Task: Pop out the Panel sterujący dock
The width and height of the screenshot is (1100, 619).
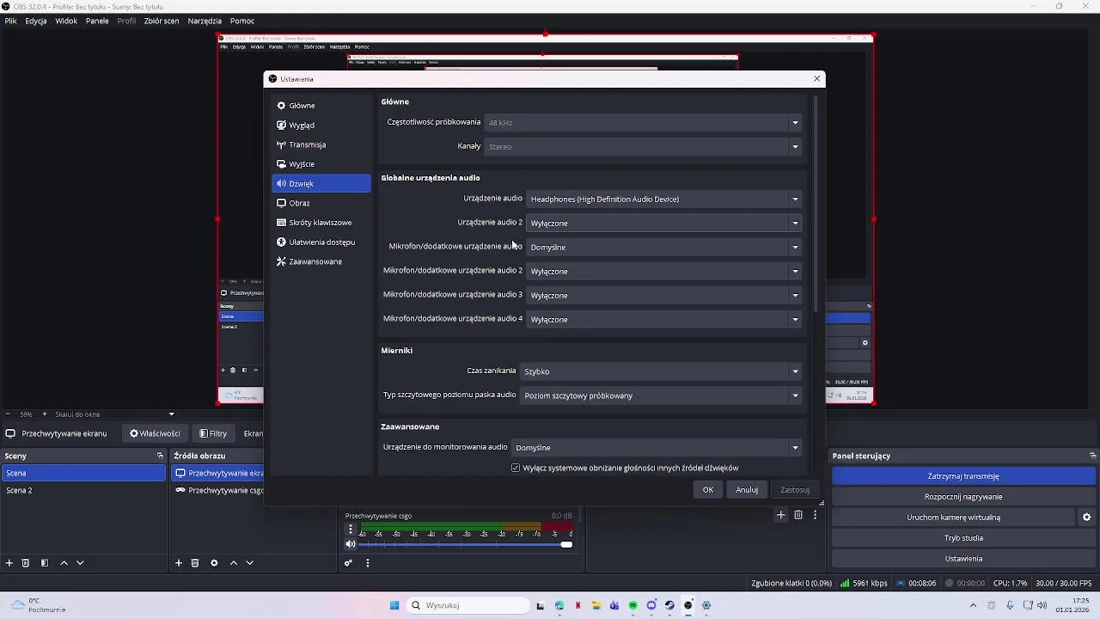Action: tap(1092, 456)
